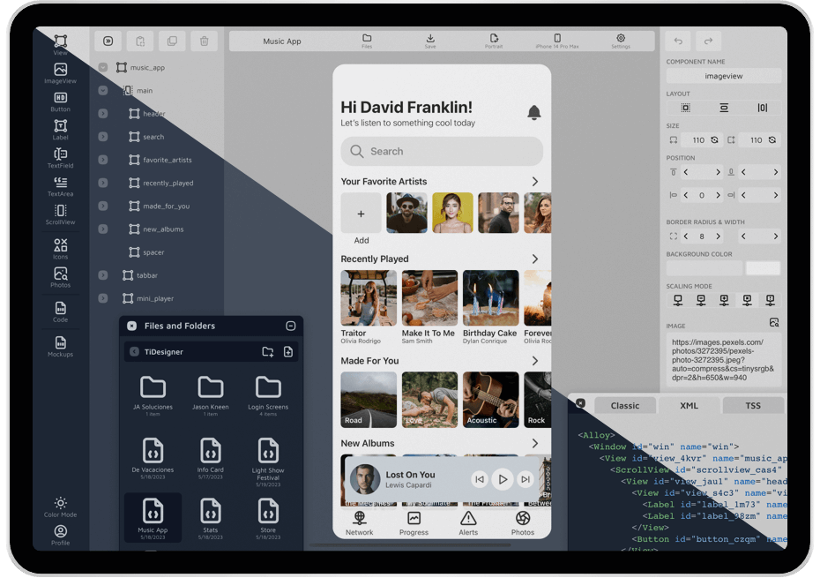This screenshot has width=820, height=578.
Task: Toggle Portrait orientation in top toolbar
Action: click(x=493, y=41)
